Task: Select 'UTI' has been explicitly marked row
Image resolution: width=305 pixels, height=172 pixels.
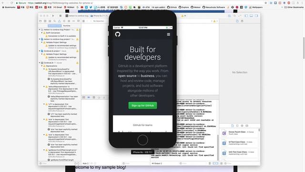Action: pos(62,115)
